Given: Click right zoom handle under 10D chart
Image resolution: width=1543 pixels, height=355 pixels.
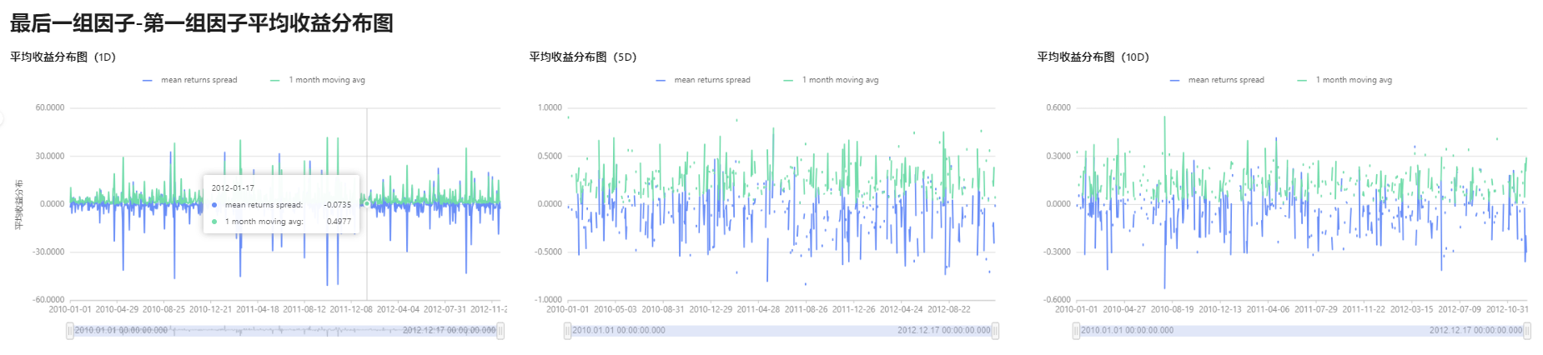Looking at the screenshot, I should (1527, 331).
